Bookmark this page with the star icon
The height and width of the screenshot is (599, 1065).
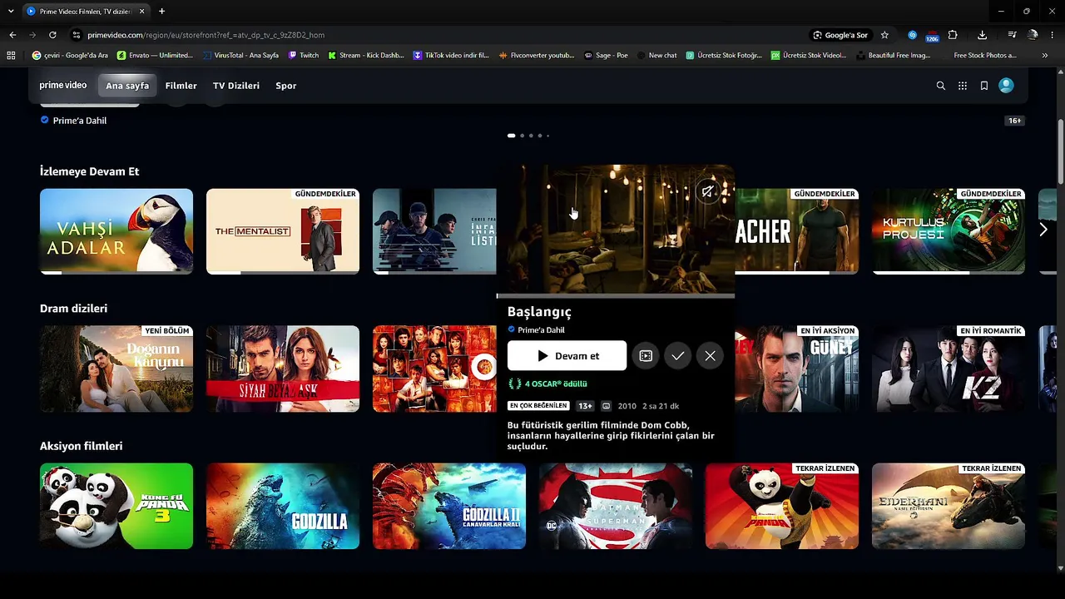884,35
